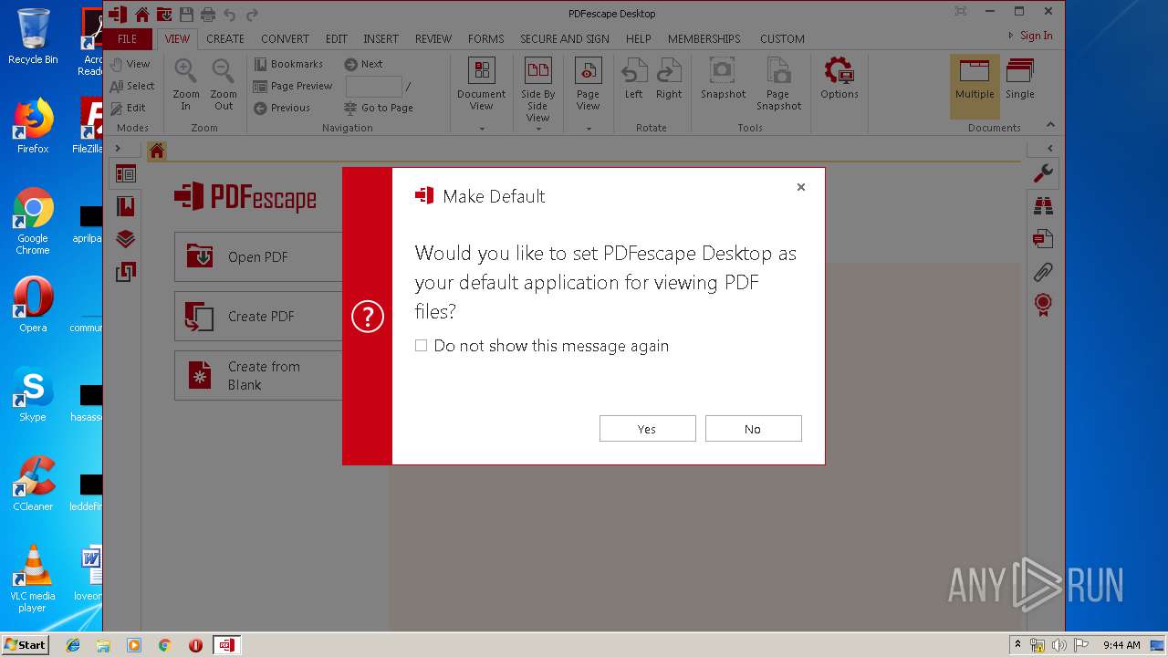Open the layers side panel icon
Image resolution: width=1168 pixels, height=657 pixels.
126,239
